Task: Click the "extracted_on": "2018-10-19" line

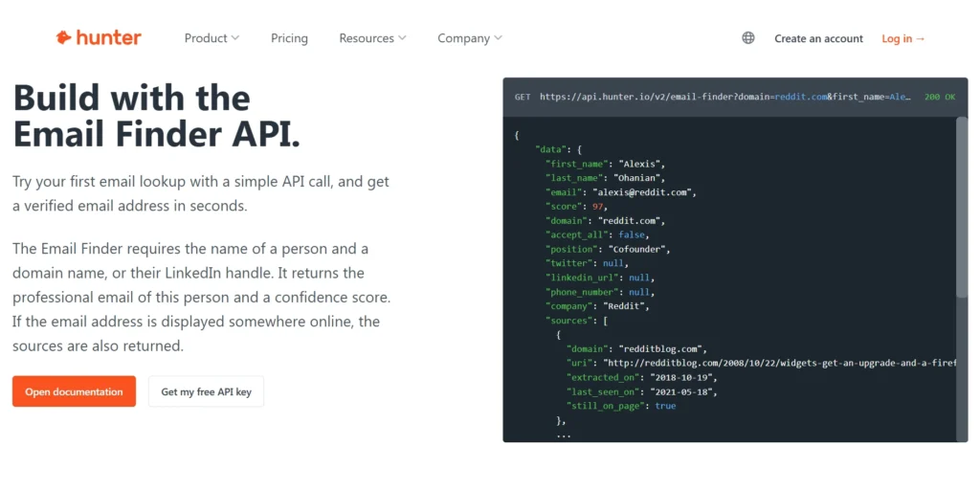Action: [x=642, y=377]
